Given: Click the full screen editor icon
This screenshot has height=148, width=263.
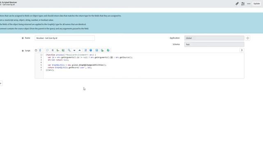Looking at the screenshot, I should pyautogui.click(x=85, y=50).
